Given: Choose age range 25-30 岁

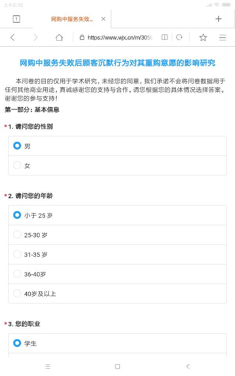Looking at the screenshot, I should click(17, 235).
